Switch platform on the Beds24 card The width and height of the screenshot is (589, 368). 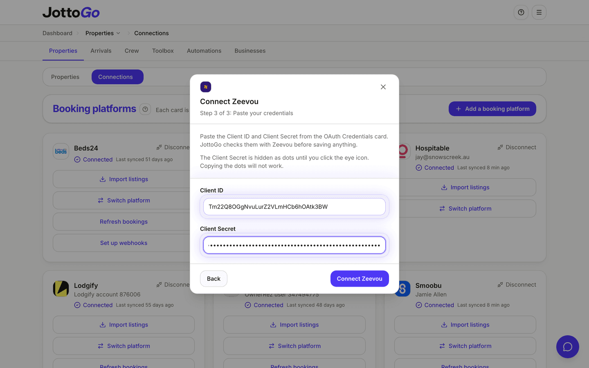pos(124,200)
